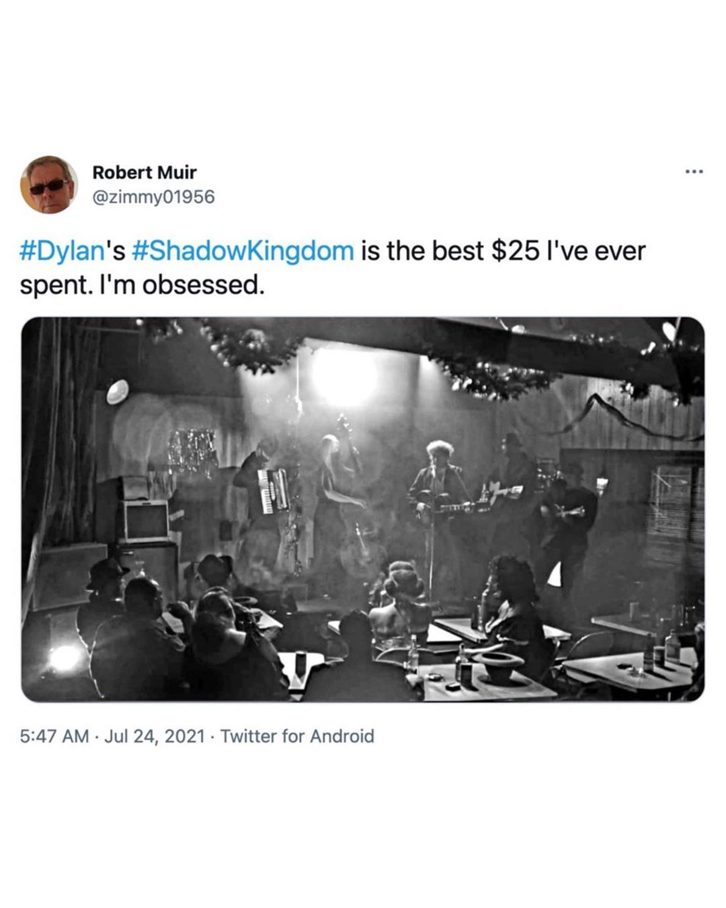Follow the #Dylan hashtag
The width and height of the screenshot is (726, 908).
click(x=61, y=251)
